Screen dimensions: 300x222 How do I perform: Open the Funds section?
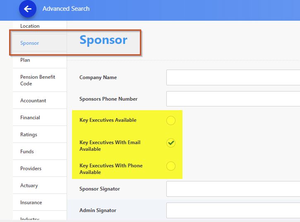[27, 152]
